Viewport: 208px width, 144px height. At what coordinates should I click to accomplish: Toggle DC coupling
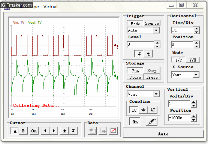tap(134, 110)
